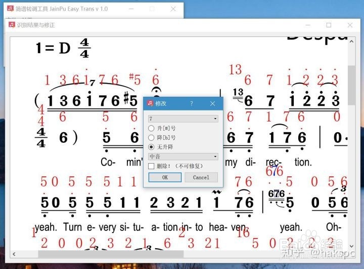The width and height of the screenshot is (364, 269).
Task: Click the lyric 'tion.' after 'rec-'
Action: [303, 162]
